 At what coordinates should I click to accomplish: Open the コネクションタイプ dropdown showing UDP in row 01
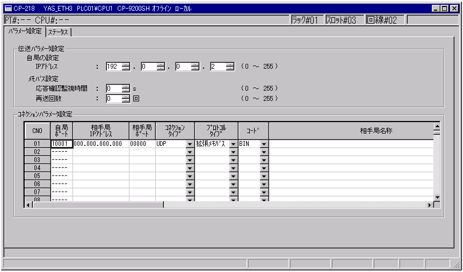[189, 144]
